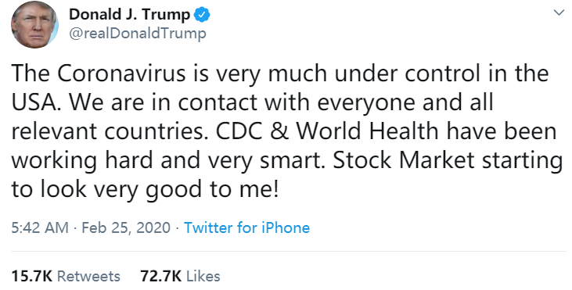Click the 15.7K retweet count number
The image size is (572, 290).
[x=32, y=276]
